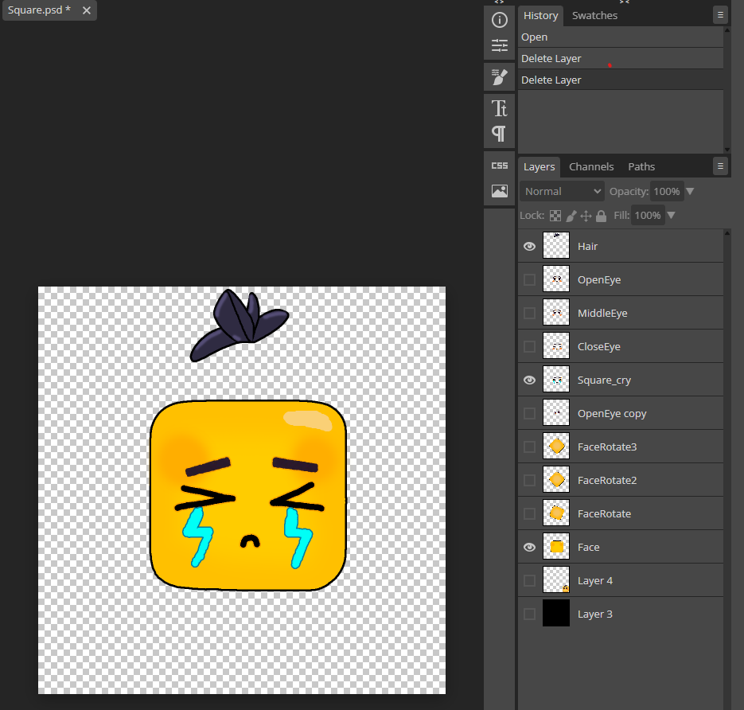Show the CloseEye layer
This screenshot has width=744, height=710.
coord(529,346)
